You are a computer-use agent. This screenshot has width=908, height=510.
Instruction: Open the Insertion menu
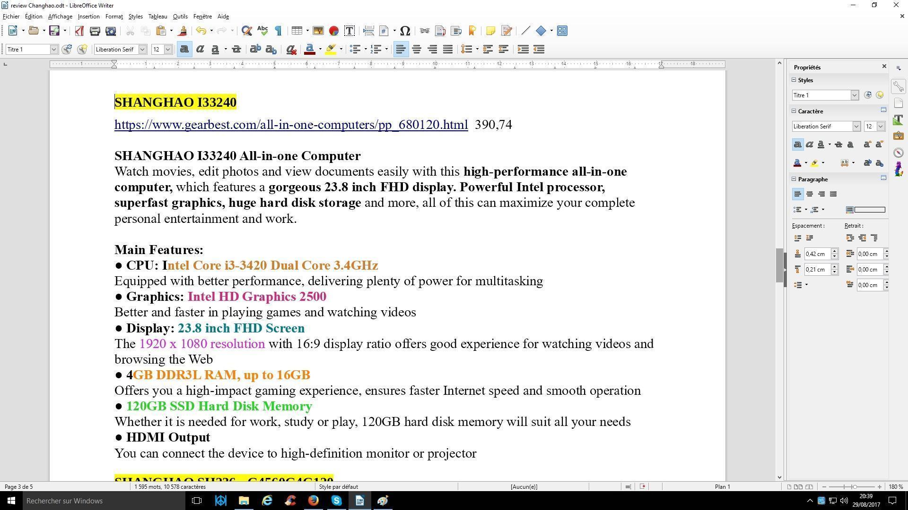(88, 17)
